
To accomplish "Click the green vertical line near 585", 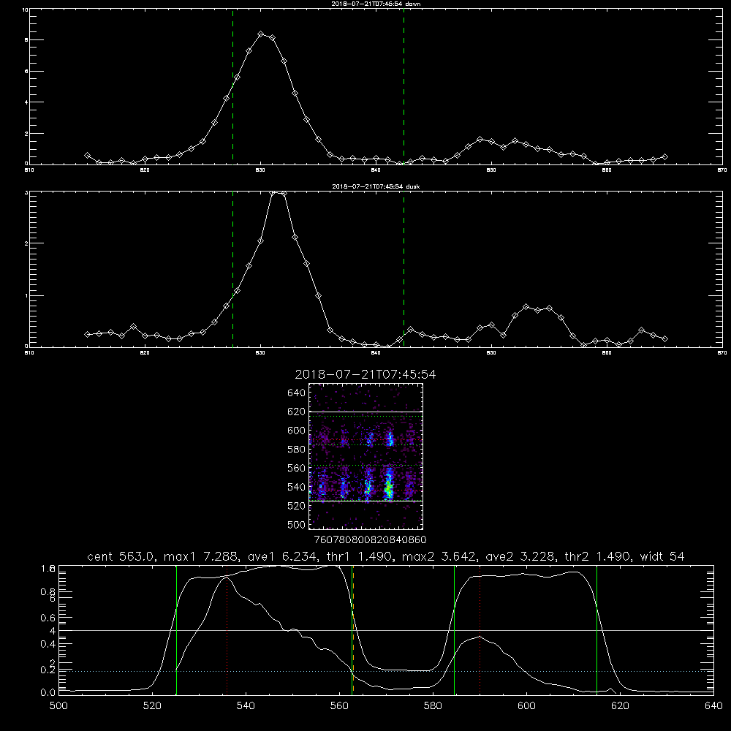I will pyautogui.click(x=454, y=629).
